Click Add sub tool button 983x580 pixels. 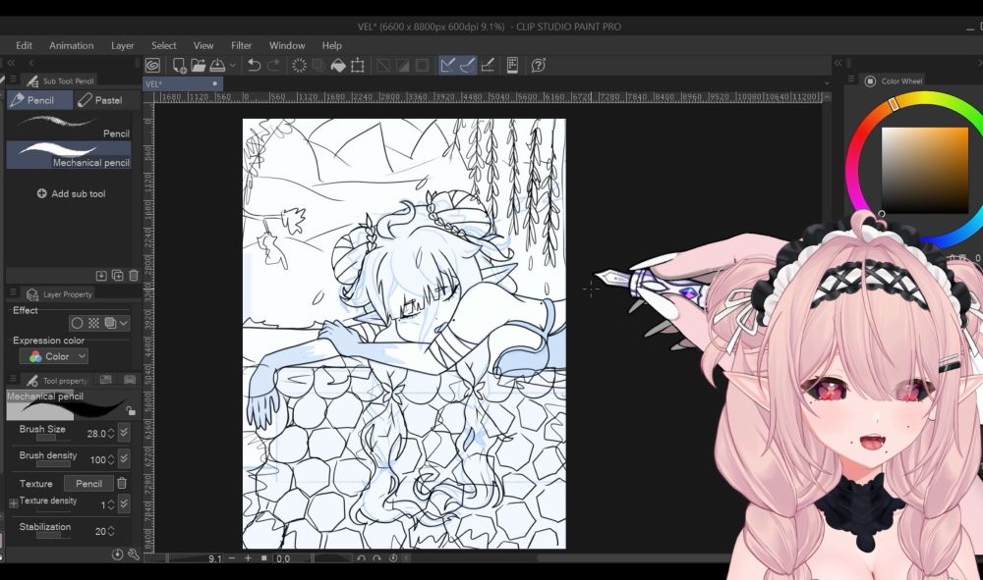click(71, 194)
